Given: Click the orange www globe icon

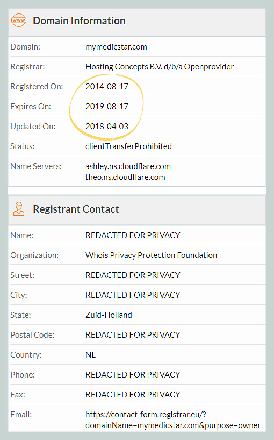Looking at the screenshot, I should (x=19, y=20).
